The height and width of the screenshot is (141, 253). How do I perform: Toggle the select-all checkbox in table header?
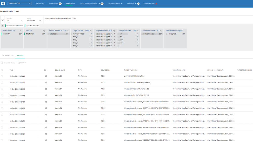(x=2, y=70)
